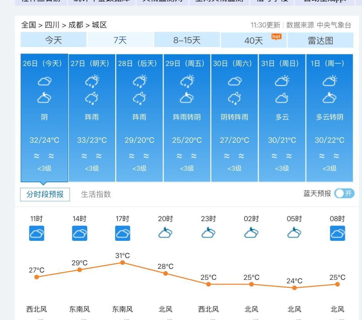The width and height of the screenshot is (362, 320).
Task: Click the 17时 overcast icon
Action: (122, 233)
